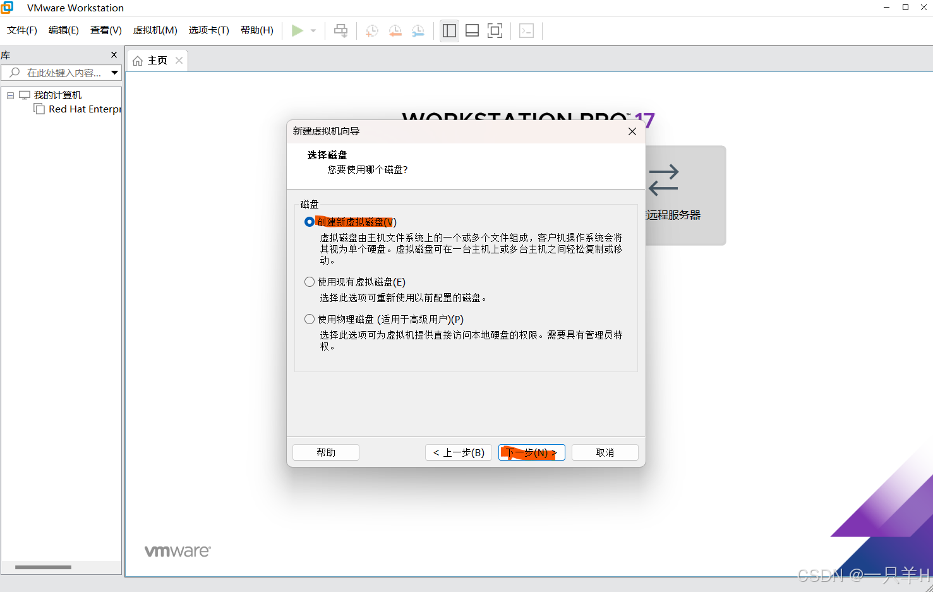
Task: Go back with 上一步(B) button
Action: coord(459,452)
